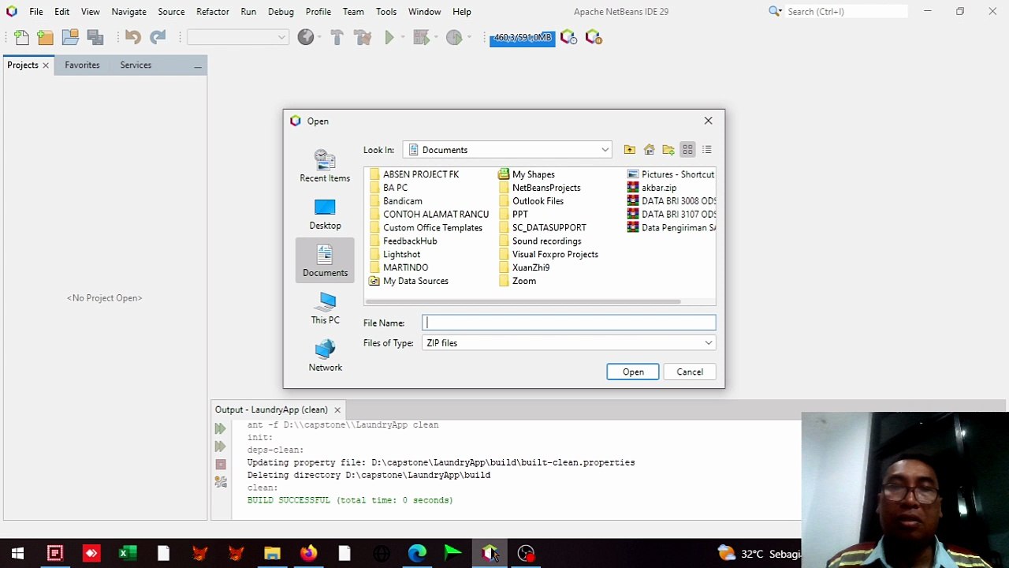Screen dimensions: 1009x568
Task: Click the red Stop icon in Output
Action: pos(221,465)
